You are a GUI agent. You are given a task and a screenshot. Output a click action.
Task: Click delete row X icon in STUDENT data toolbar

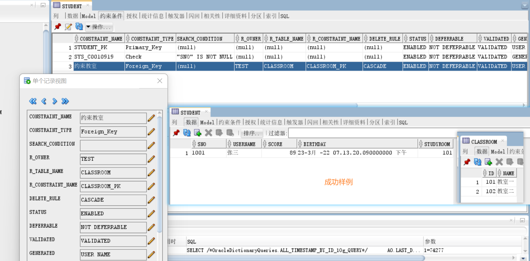point(209,133)
